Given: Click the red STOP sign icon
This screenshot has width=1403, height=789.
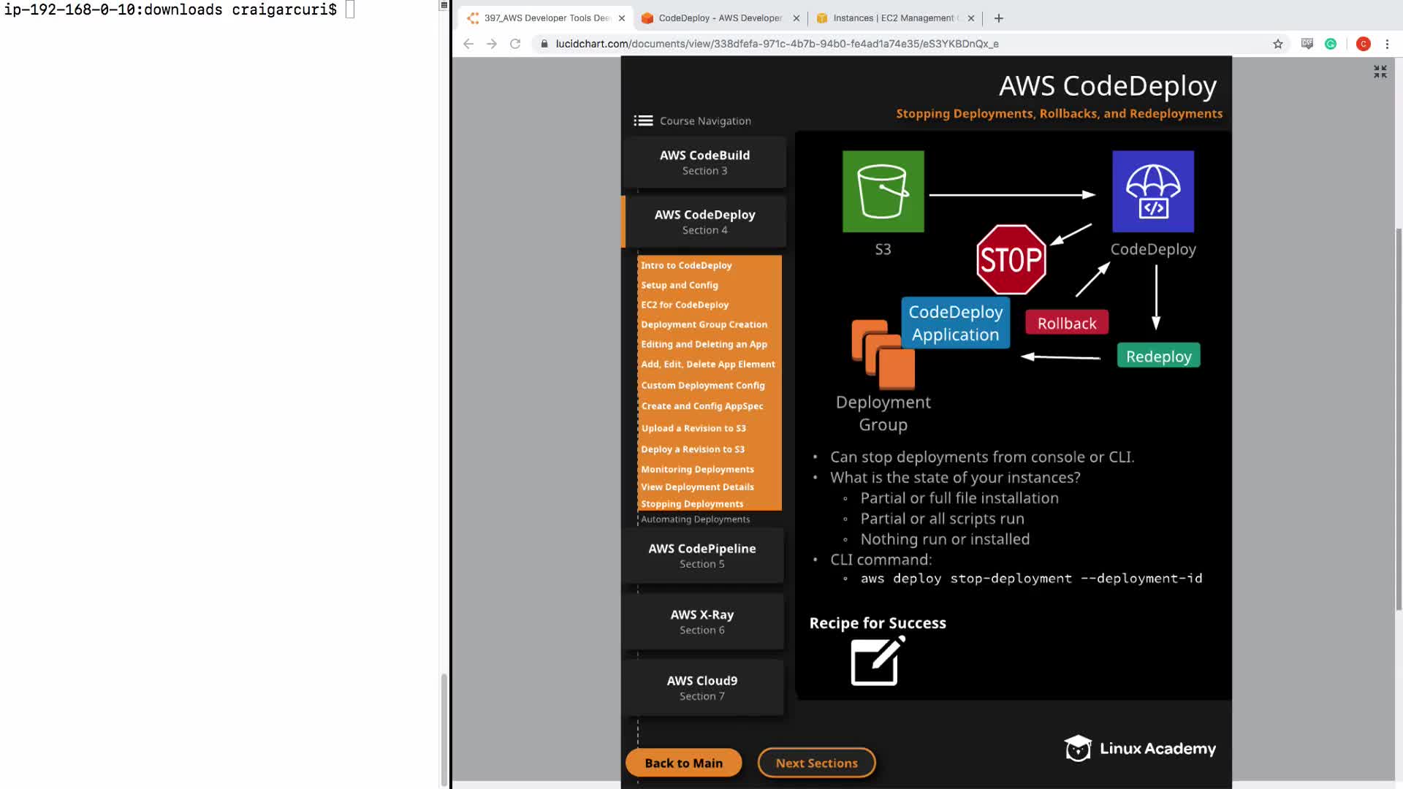Looking at the screenshot, I should coord(1011,259).
